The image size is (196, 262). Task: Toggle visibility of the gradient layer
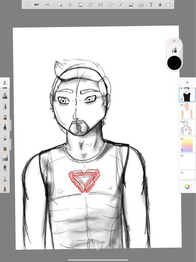click(182, 139)
